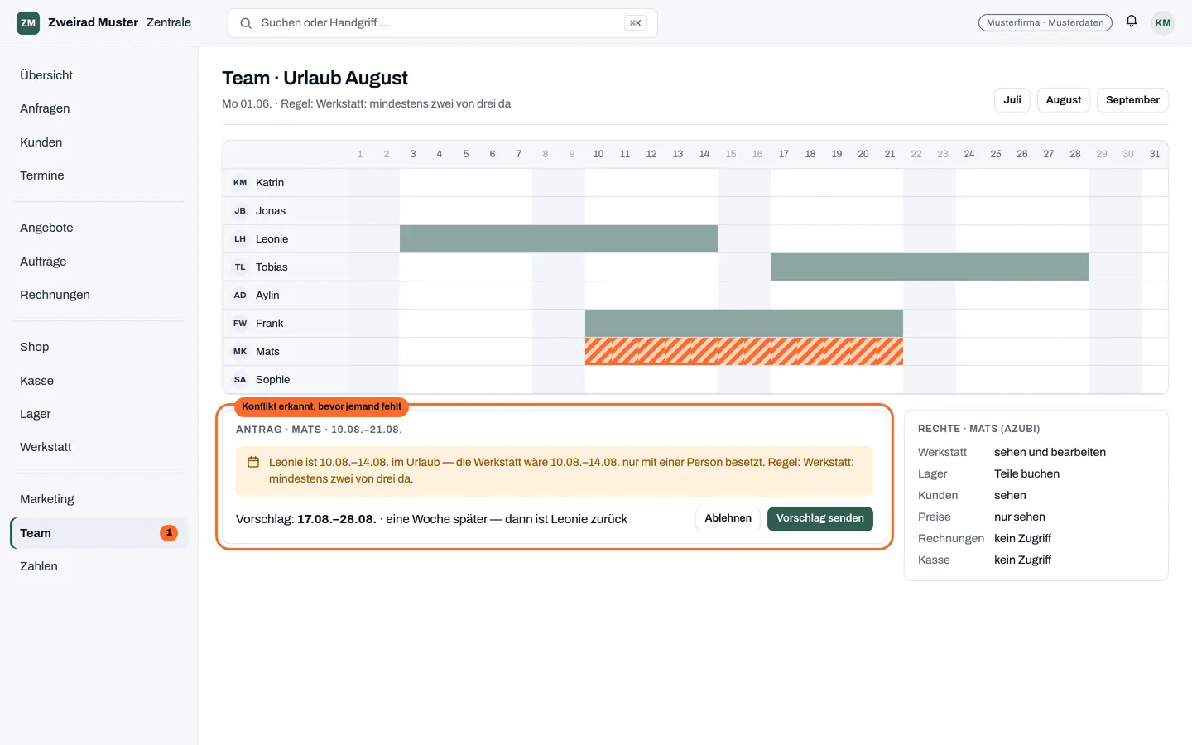Viewport: 1192px width, 745px height.
Task: Click Mats's MK initials badge
Action: (x=240, y=352)
